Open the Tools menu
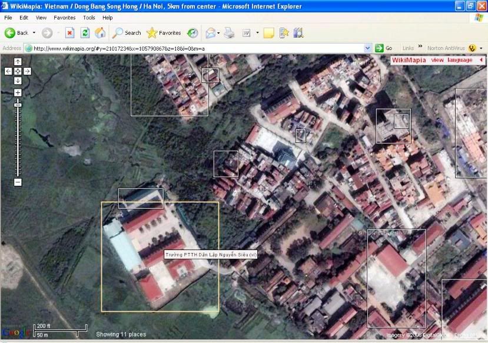Viewport: 488px width, 343px height. coord(89,18)
